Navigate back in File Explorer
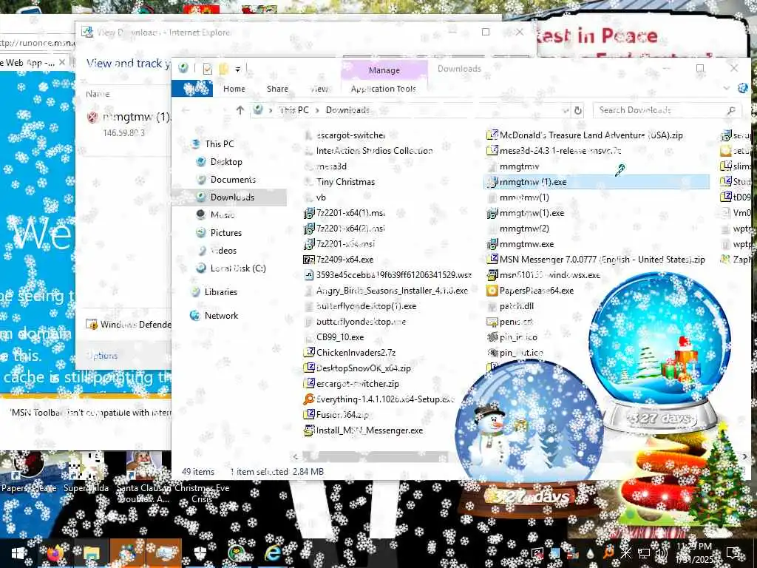 pyautogui.click(x=186, y=110)
